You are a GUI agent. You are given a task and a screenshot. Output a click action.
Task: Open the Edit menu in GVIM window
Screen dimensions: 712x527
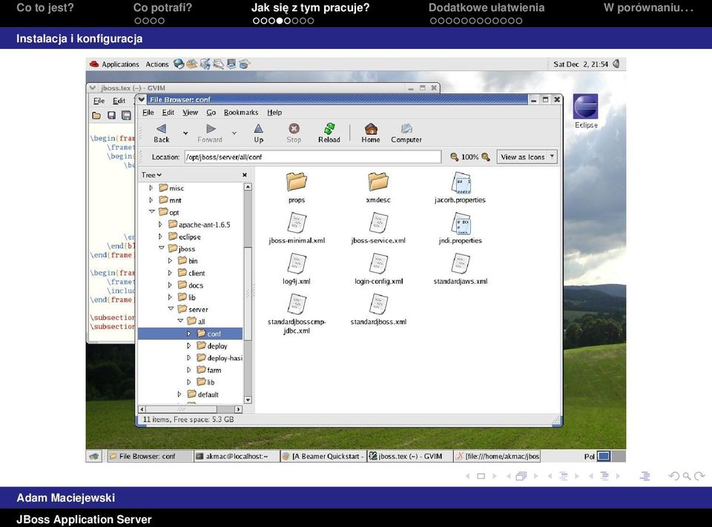point(119,101)
